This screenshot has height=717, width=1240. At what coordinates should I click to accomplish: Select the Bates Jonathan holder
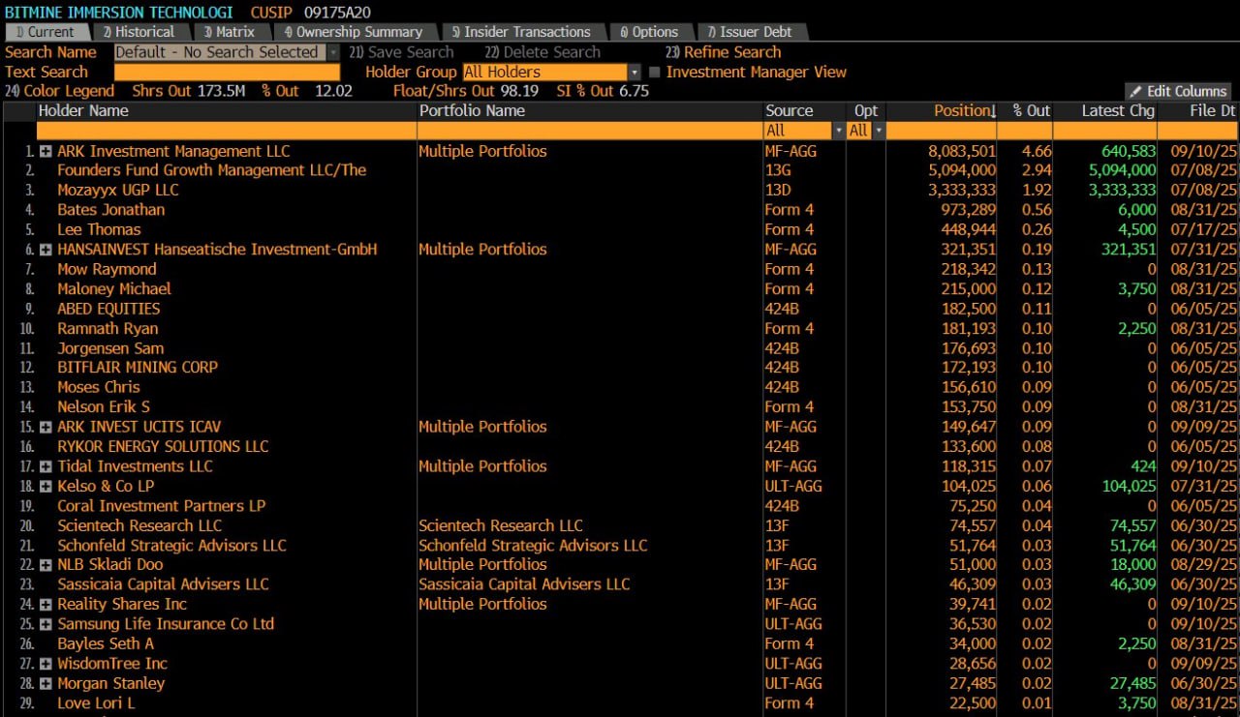(x=111, y=210)
